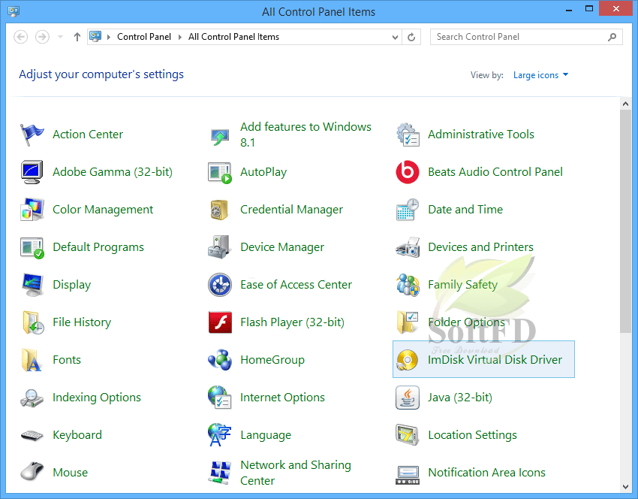Viewport: 638px width, 499px height.
Task: Open the Keyboard icon
Action: [32, 435]
